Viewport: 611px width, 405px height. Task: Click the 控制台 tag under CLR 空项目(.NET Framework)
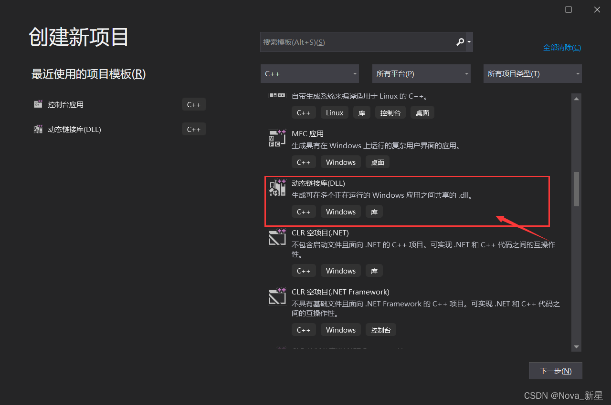(381, 330)
